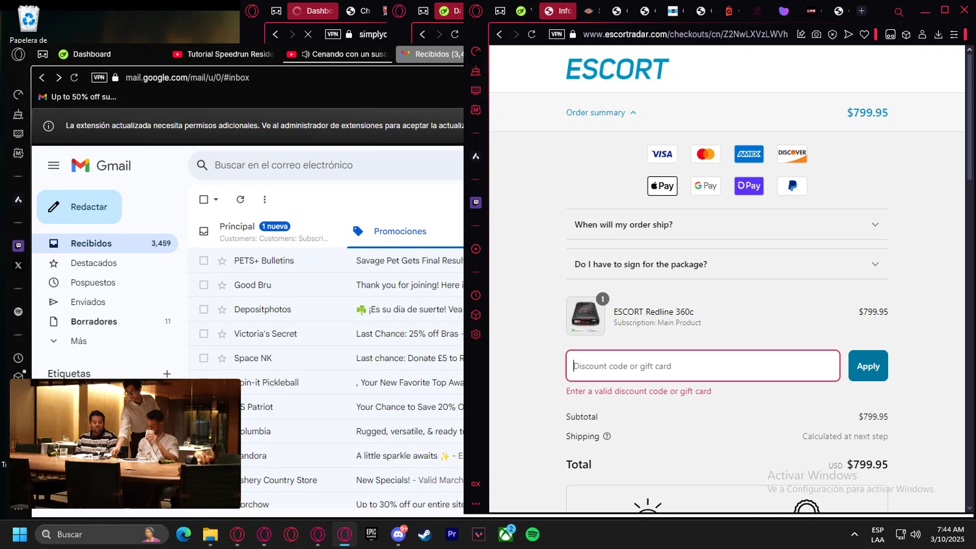Open the settings gear in the Escort window's sidebar
976x549 pixels.
(476, 334)
